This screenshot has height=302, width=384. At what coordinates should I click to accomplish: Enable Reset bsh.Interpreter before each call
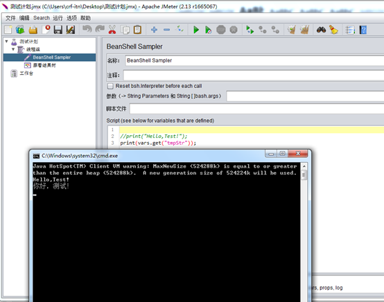(110, 86)
